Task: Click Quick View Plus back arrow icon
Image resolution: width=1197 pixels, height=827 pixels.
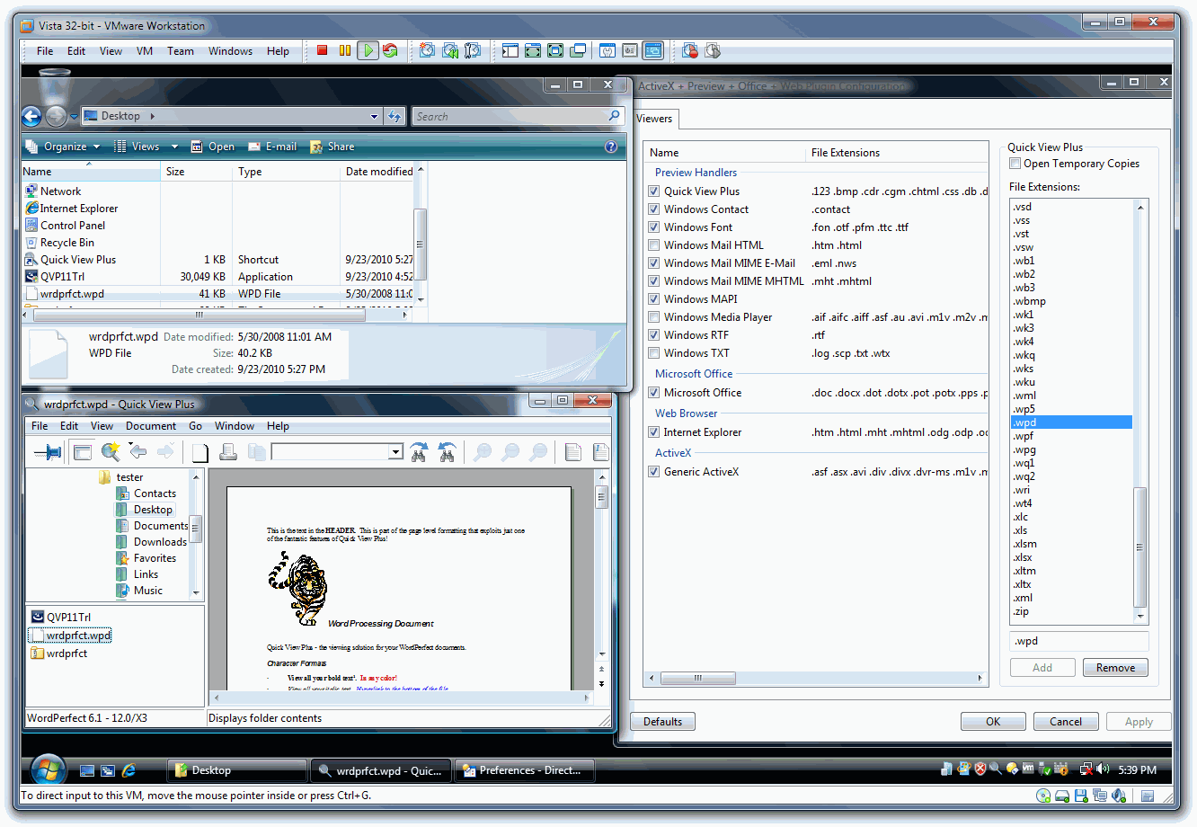Action: pyautogui.click(x=137, y=452)
